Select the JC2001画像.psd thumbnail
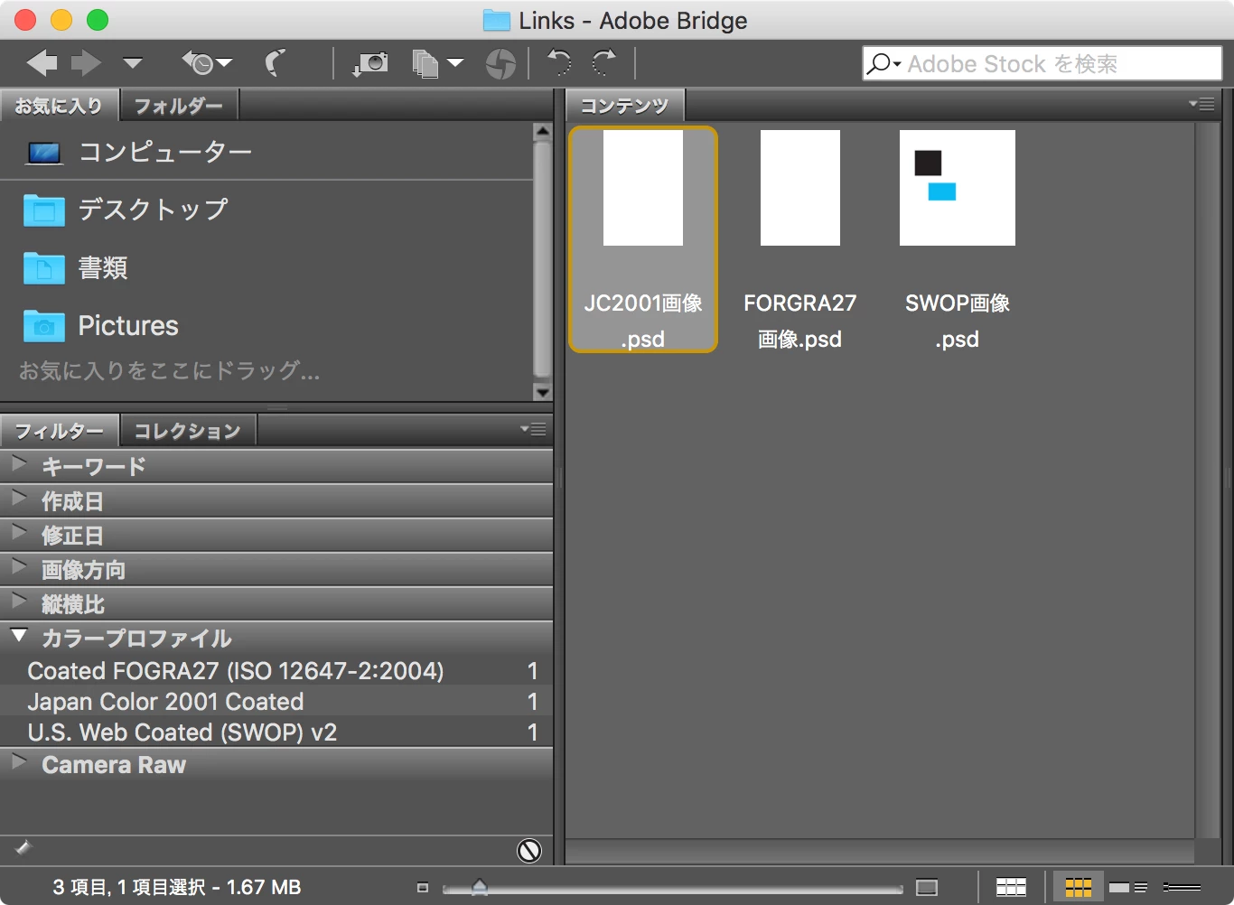 point(643,188)
